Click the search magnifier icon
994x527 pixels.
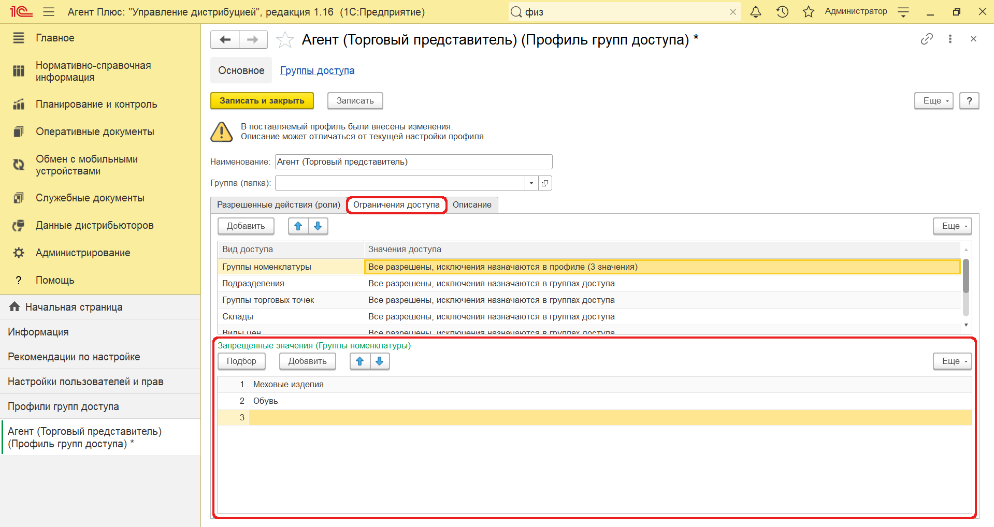point(516,11)
